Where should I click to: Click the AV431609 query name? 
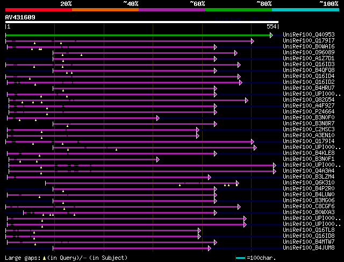(20, 17)
